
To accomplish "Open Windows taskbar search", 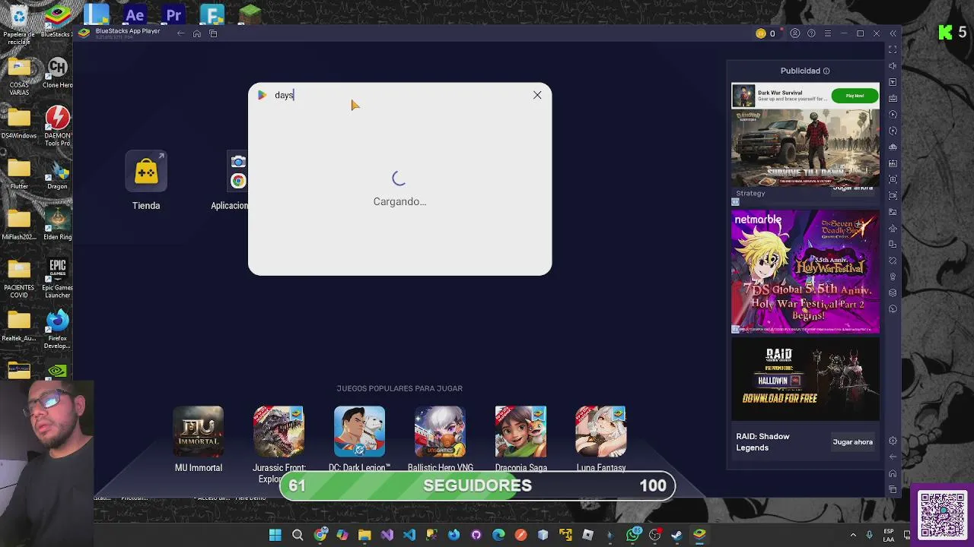I will [x=298, y=535].
